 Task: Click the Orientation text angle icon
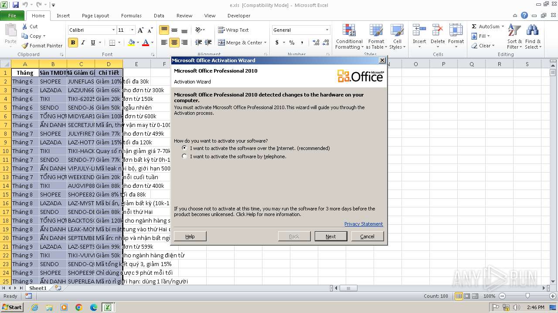click(x=198, y=30)
